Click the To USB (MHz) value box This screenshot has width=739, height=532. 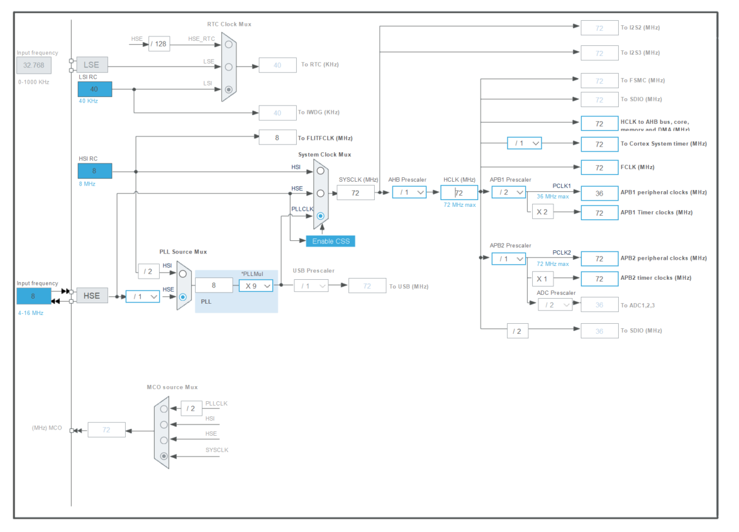tap(367, 286)
